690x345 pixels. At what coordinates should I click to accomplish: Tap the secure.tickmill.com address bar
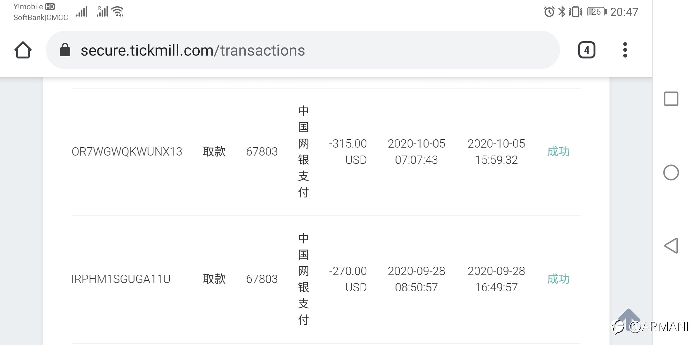click(x=303, y=50)
